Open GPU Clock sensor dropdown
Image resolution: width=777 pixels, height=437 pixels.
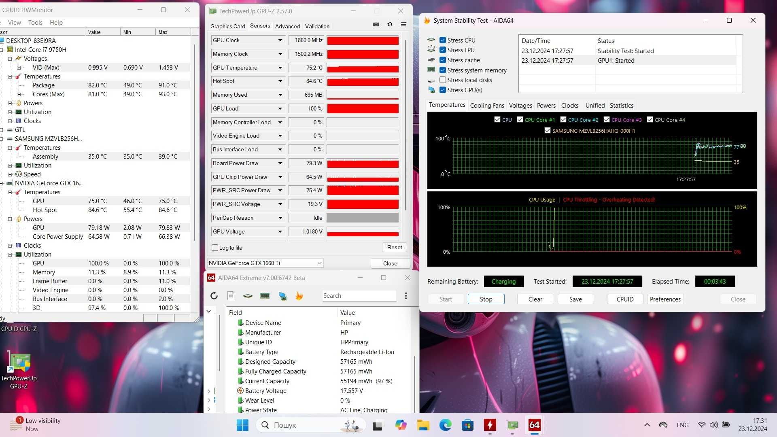point(280,40)
